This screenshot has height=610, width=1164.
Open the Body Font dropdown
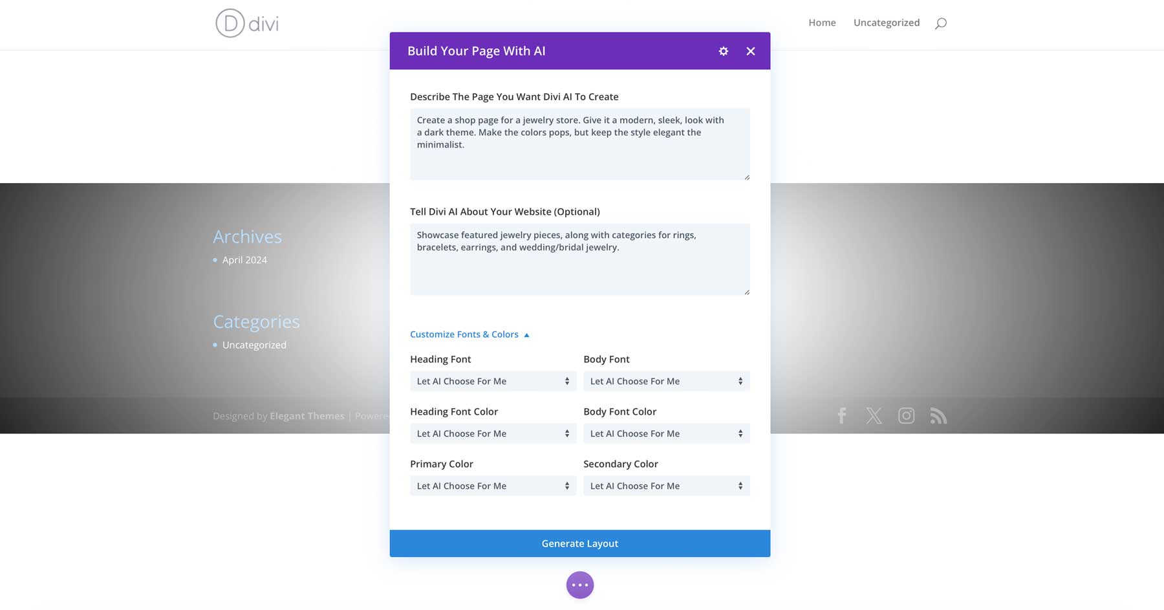click(x=666, y=381)
